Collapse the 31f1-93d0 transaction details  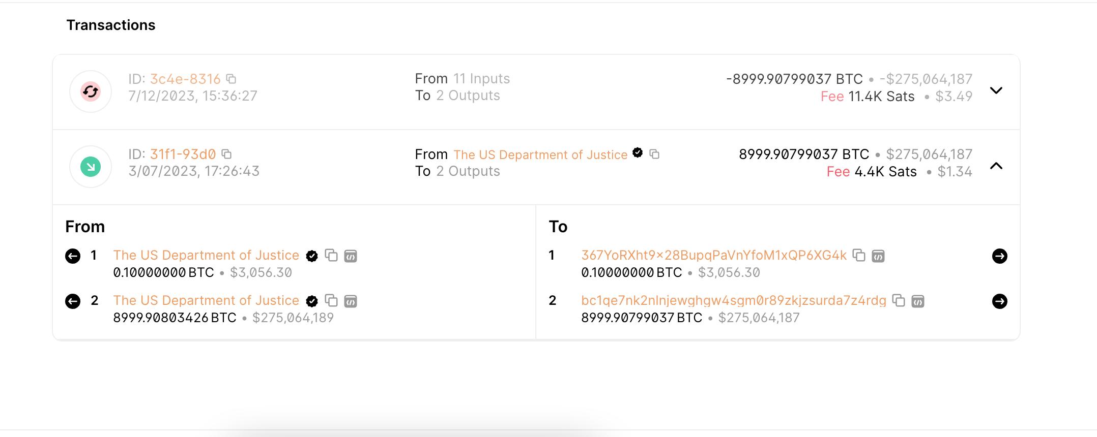pyautogui.click(x=996, y=166)
